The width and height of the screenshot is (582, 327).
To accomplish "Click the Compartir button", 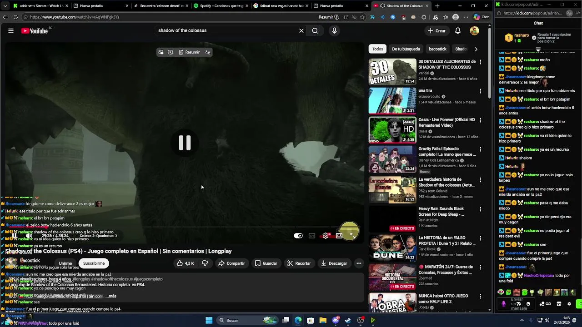I will [231, 263].
